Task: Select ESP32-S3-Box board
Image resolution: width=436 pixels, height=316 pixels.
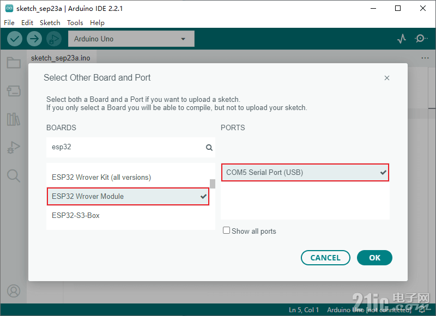Action: (x=128, y=215)
